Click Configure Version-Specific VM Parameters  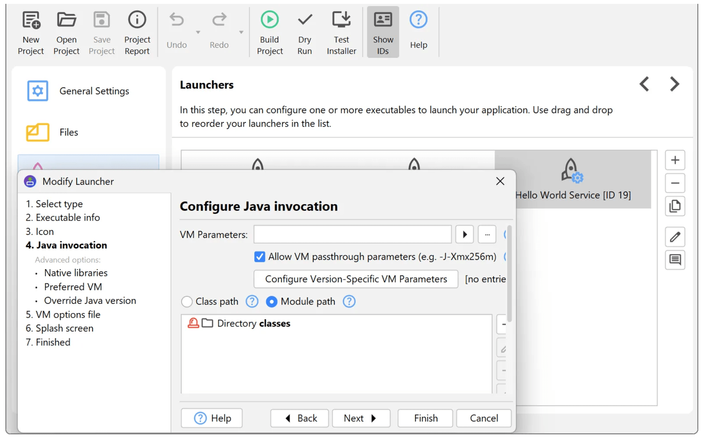click(x=356, y=279)
